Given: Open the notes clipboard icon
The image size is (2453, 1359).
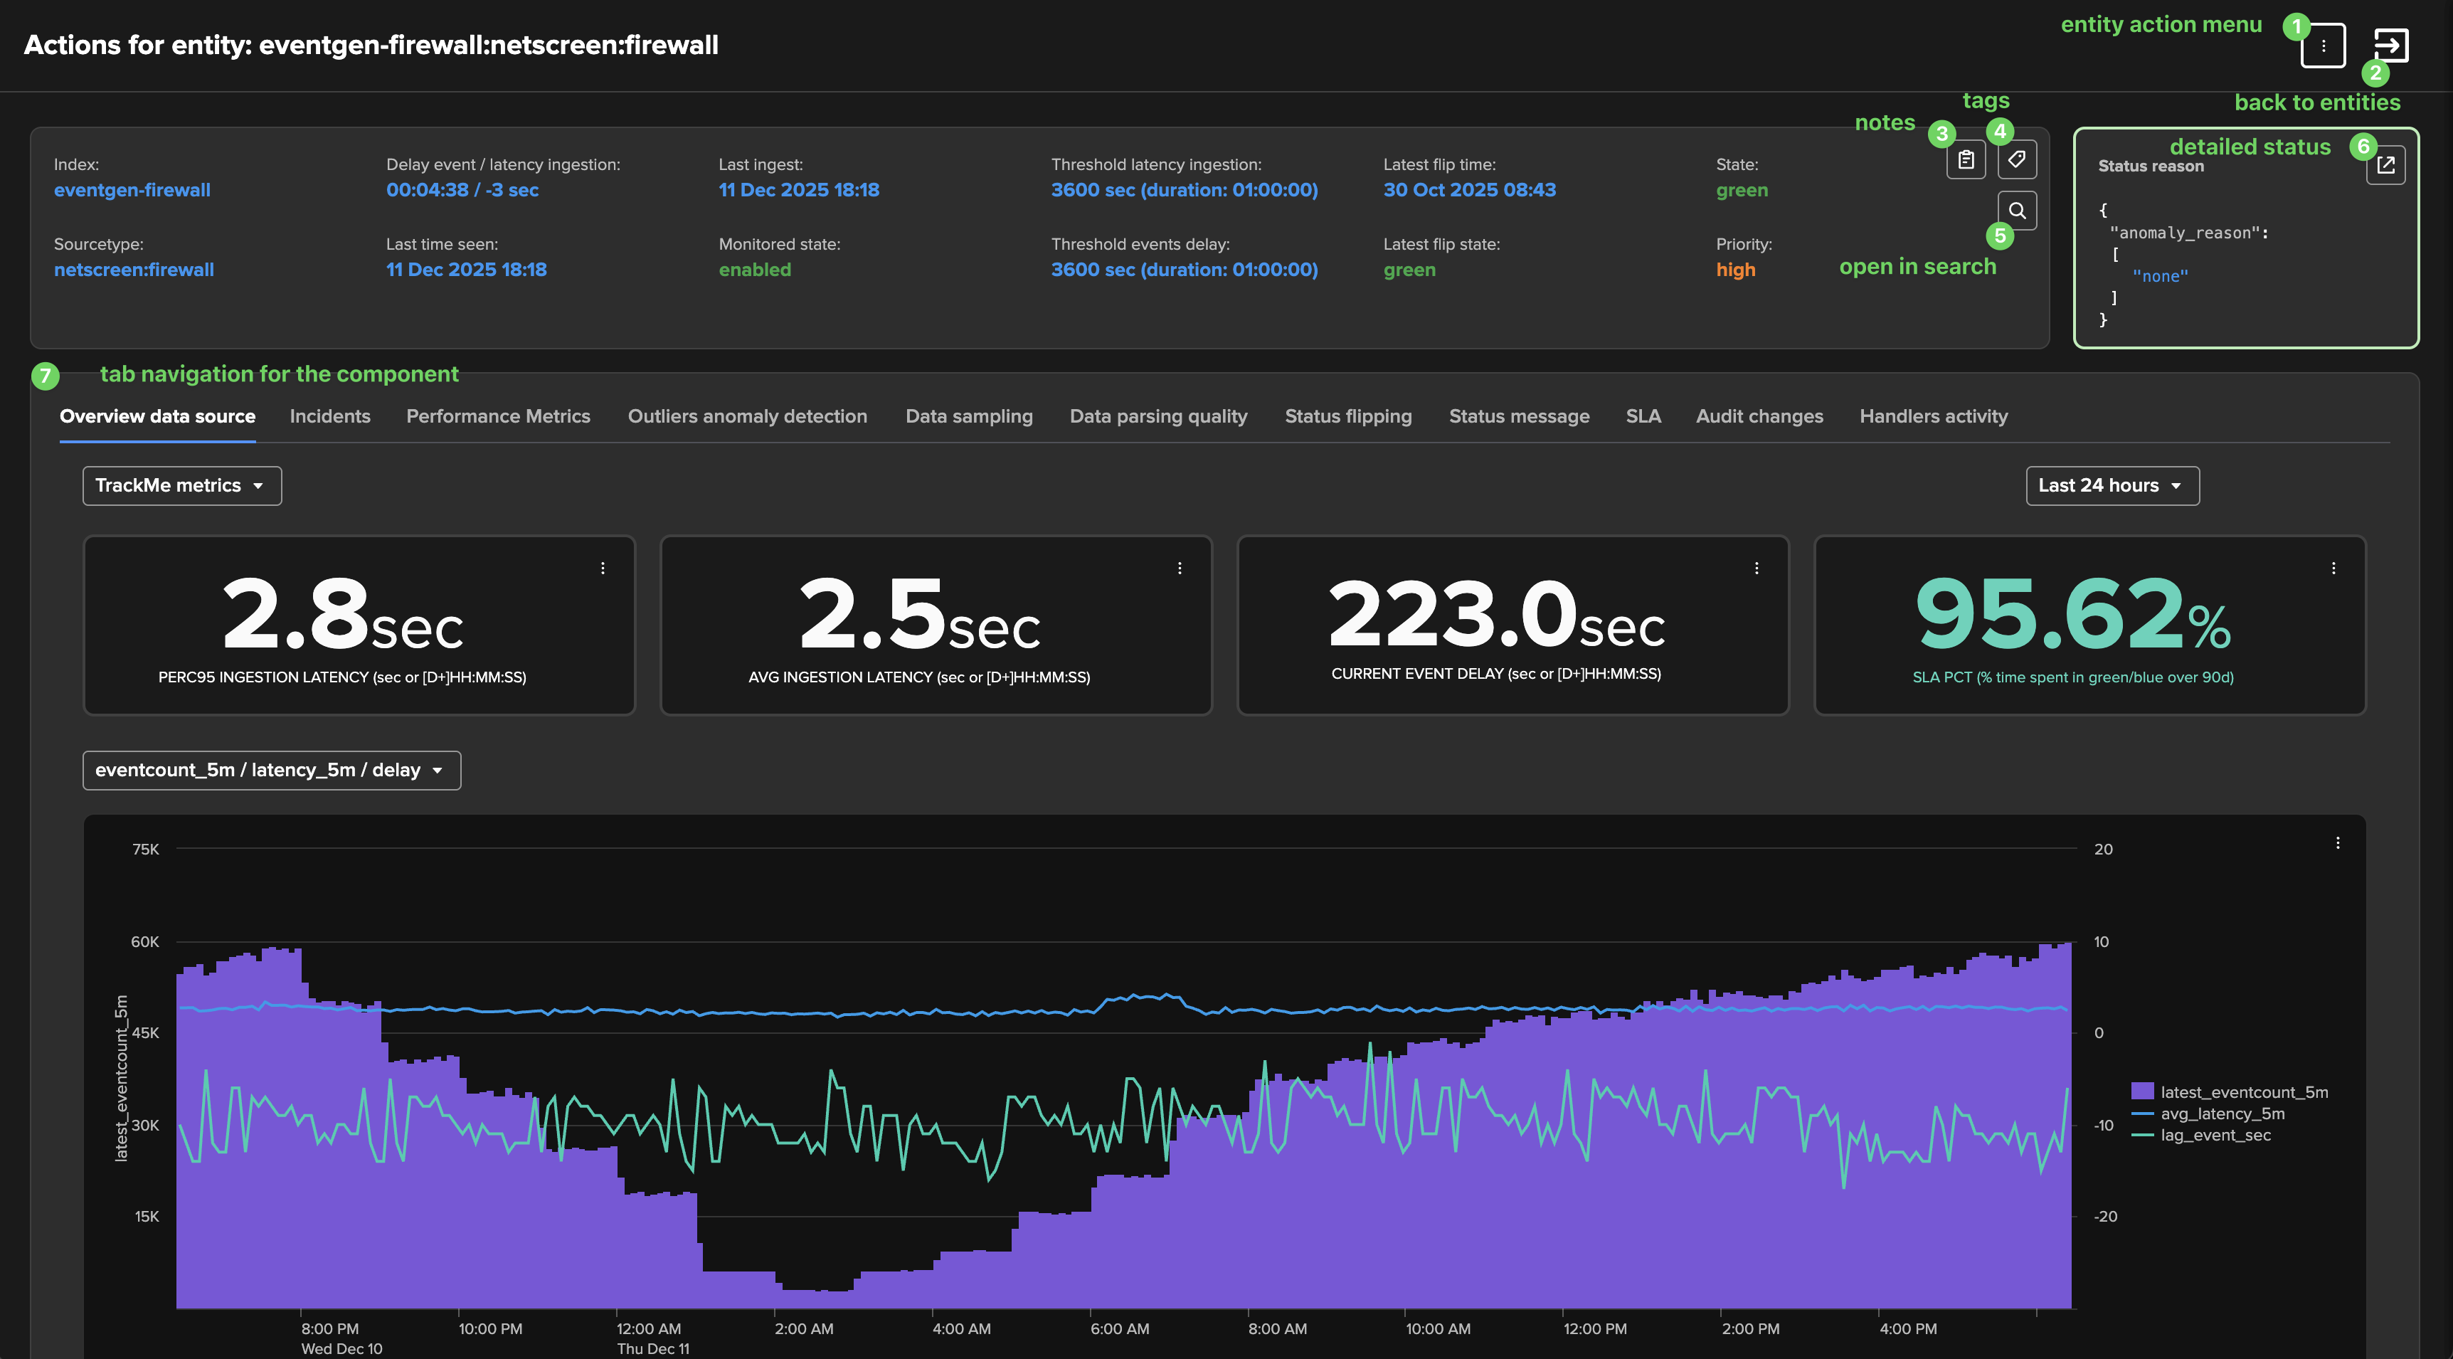Looking at the screenshot, I should 1966,160.
